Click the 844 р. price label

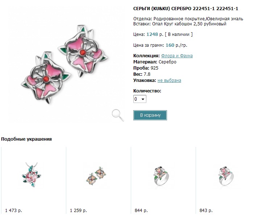[x=141, y=211]
